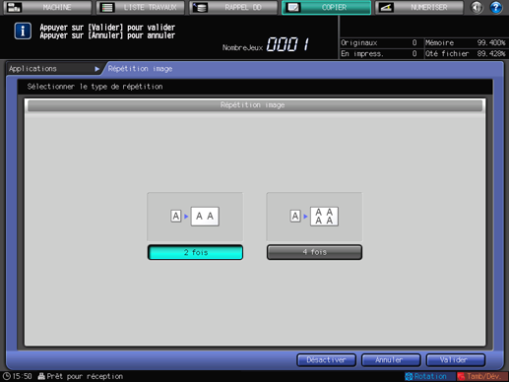Click the arrow next to Applications
The width and height of the screenshot is (509, 382).
[96, 69]
